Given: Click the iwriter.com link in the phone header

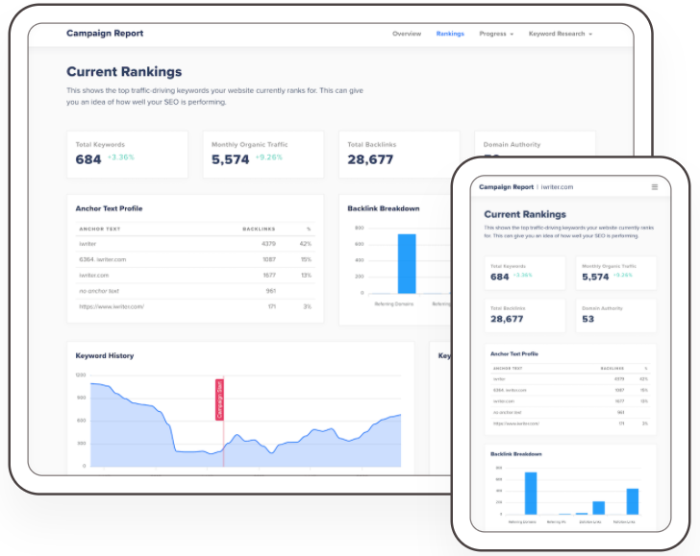Looking at the screenshot, I should click(x=556, y=187).
